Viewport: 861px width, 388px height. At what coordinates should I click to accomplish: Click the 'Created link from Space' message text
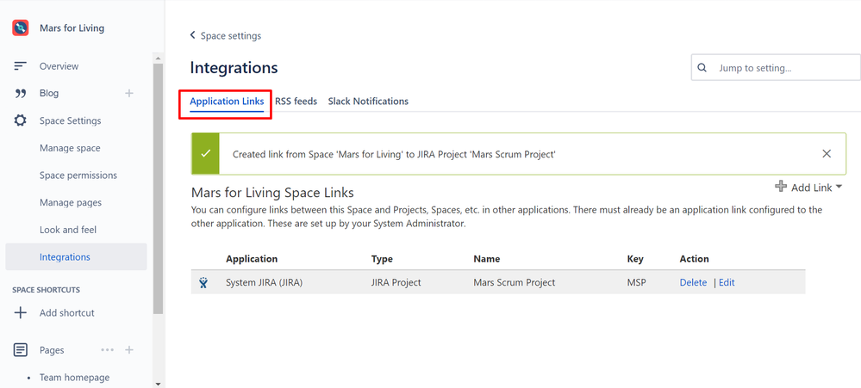(x=394, y=155)
